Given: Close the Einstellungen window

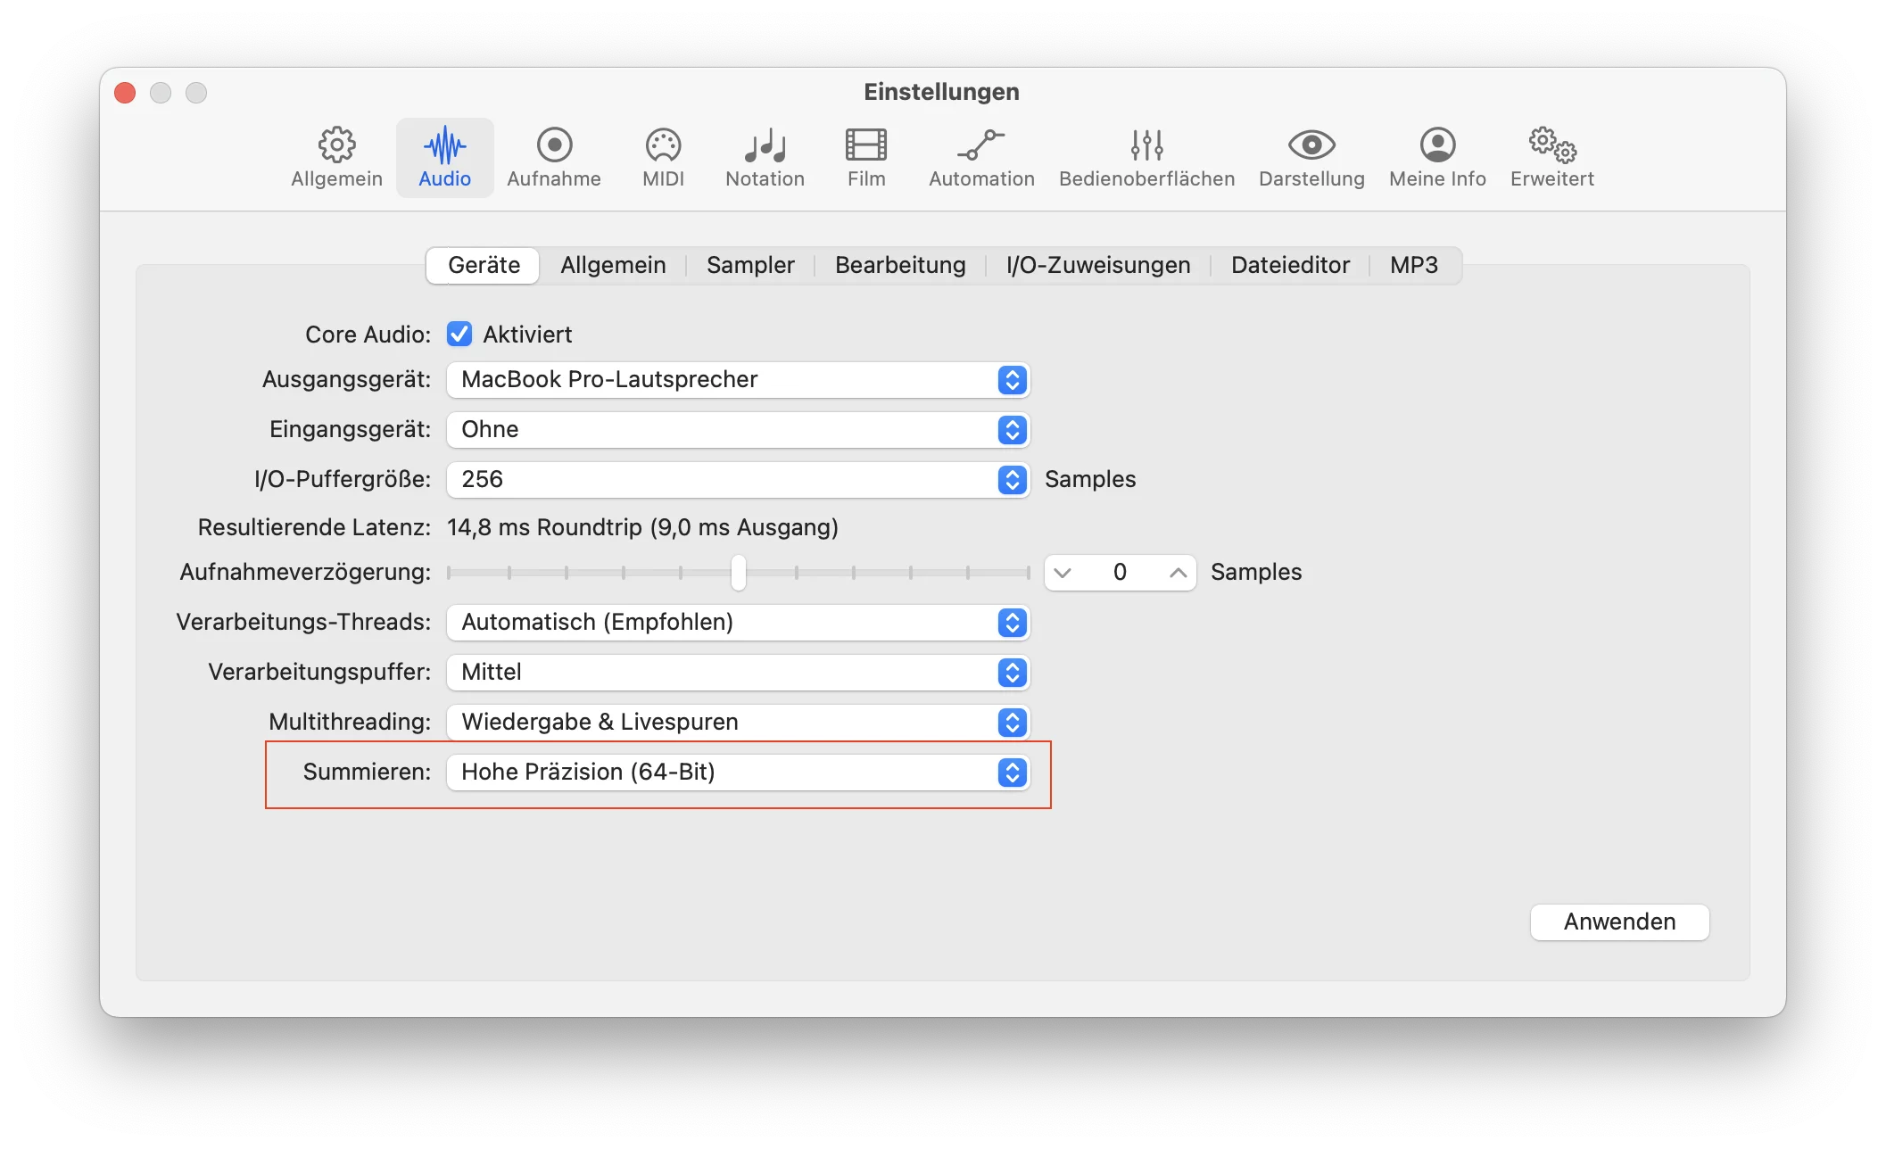Looking at the screenshot, I should pyautogui.click(x=125, y=93).
